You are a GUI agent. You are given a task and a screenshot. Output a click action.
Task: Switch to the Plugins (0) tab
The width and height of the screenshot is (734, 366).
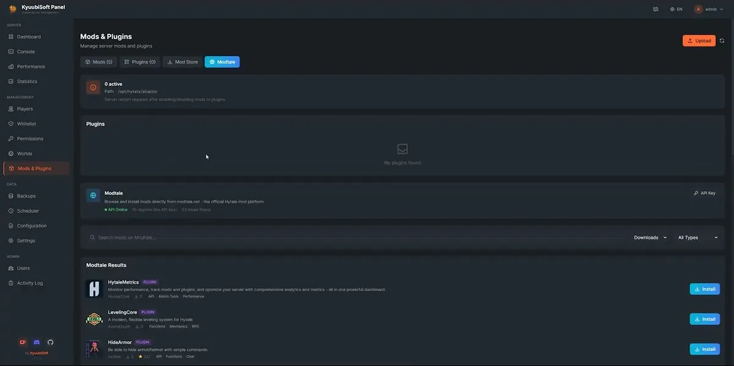[140, 62]
